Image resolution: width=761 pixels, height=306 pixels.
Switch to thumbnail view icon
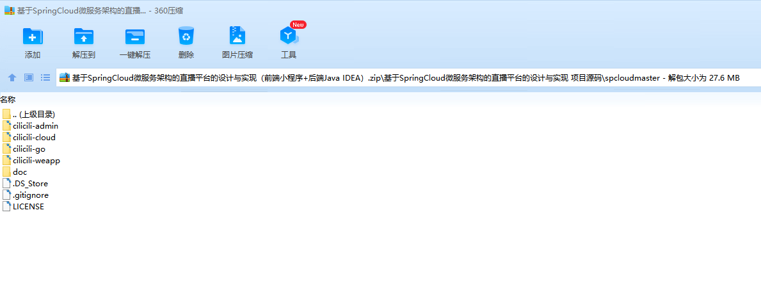click(x=29, y=77)
